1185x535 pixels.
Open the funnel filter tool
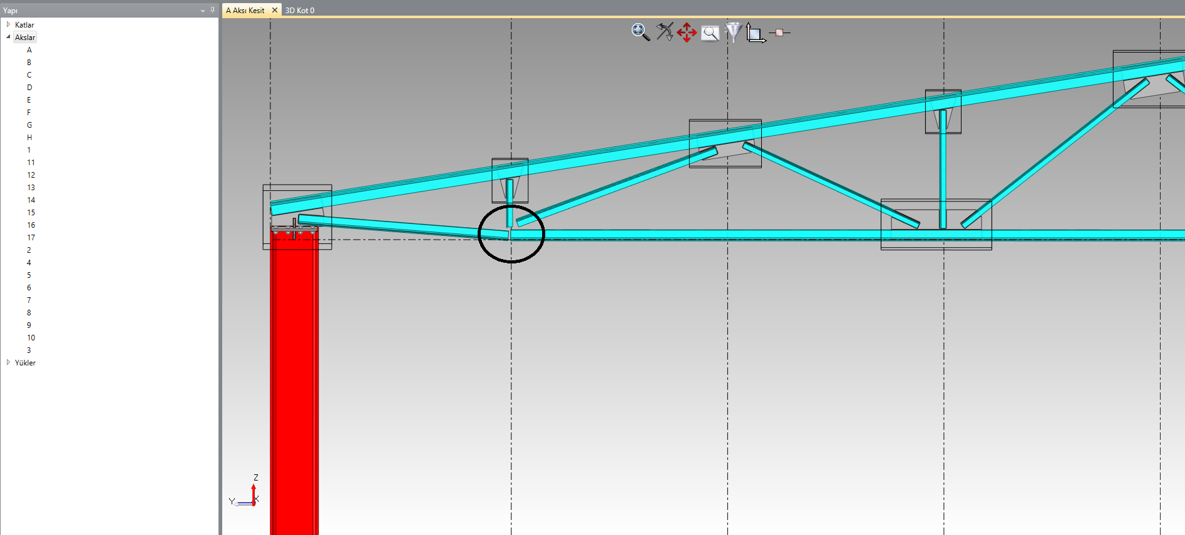733,32
